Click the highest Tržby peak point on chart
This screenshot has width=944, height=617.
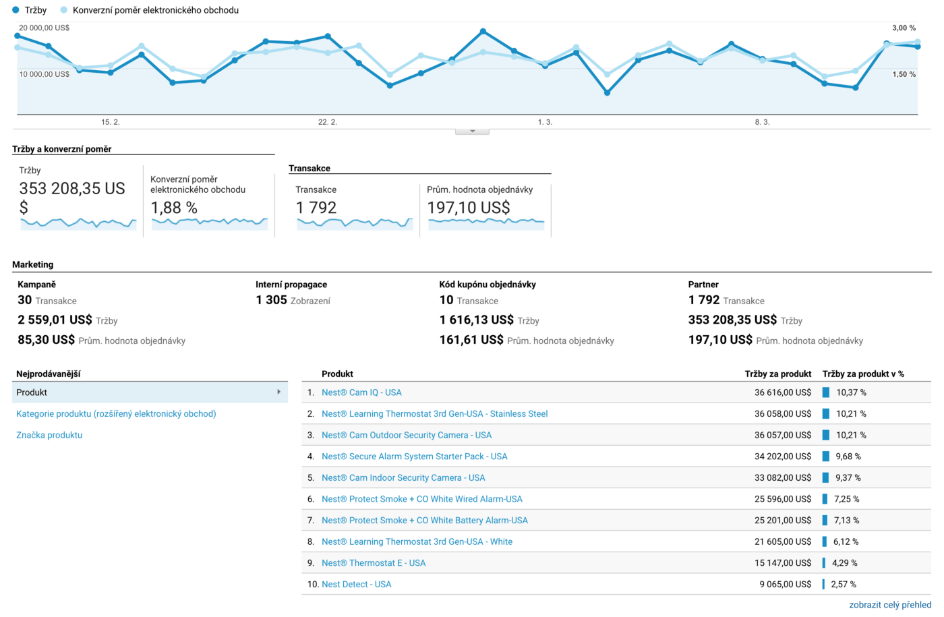click(483, 31)
